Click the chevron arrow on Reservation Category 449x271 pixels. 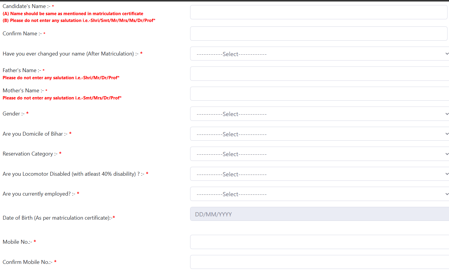tap(447, 154)
